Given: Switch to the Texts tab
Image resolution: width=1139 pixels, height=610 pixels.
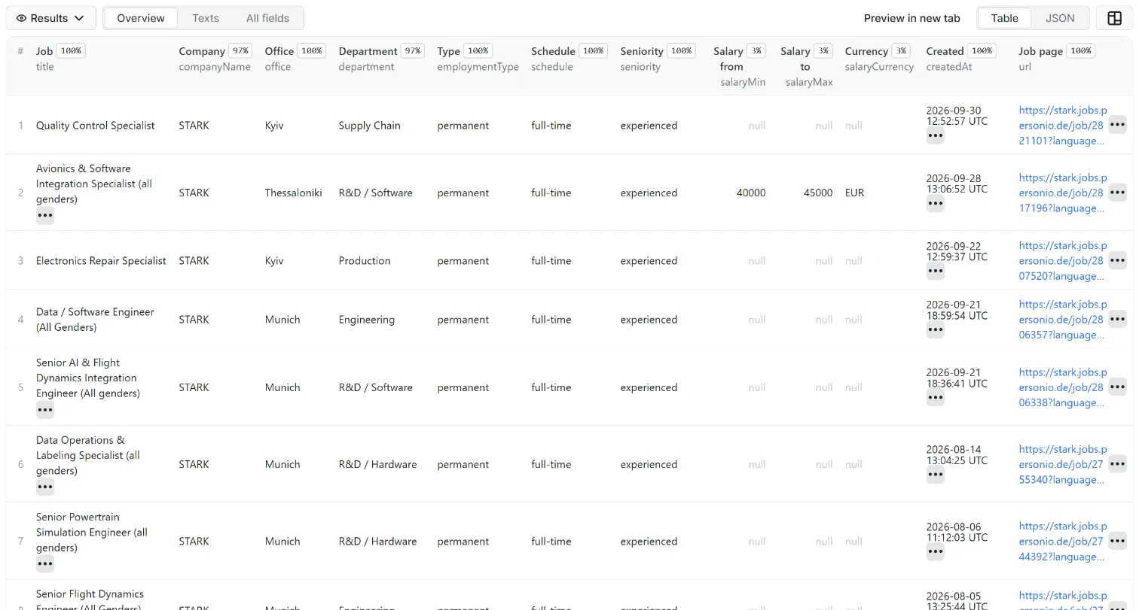Looking at the screenshot, I should coord(206,18).
